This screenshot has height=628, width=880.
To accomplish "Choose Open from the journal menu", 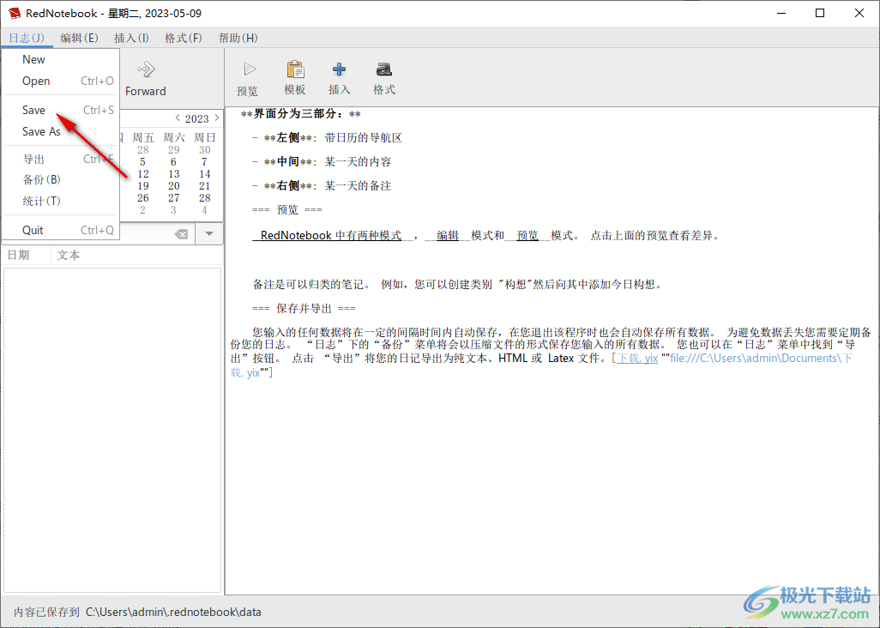I will (x=61, y=81).
